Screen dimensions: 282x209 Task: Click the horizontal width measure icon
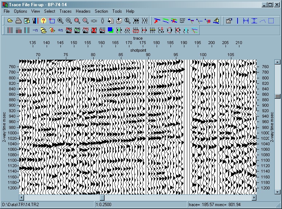pos(246,21)
